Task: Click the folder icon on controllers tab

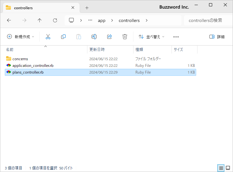Action: [x=8, y=8]
